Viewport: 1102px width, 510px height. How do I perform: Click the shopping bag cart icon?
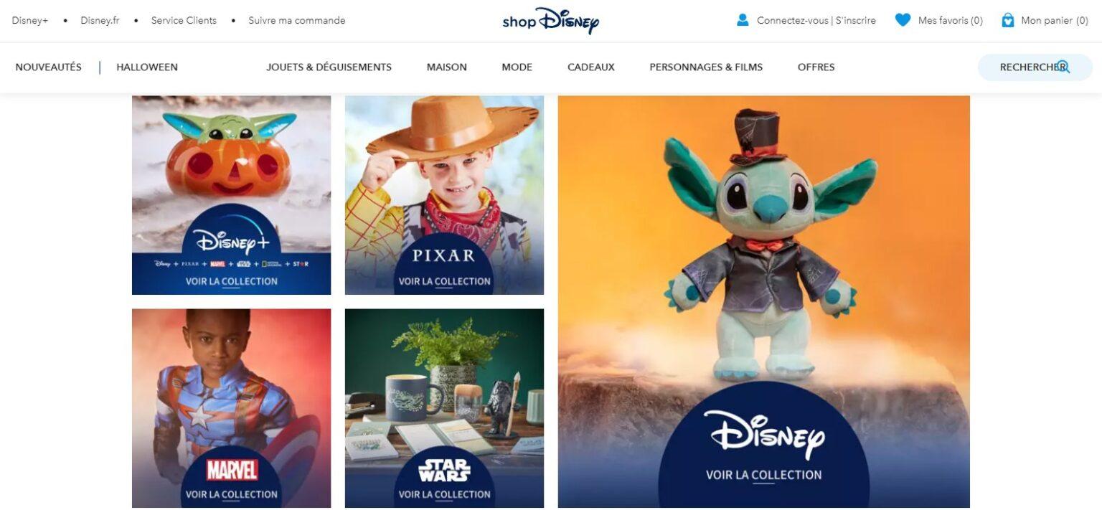point(1008,20)
